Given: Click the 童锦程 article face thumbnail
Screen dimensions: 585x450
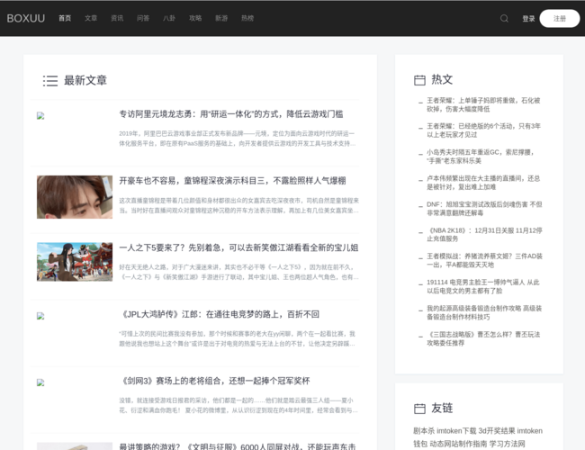Looking at the screenshot, I should (x=75, y=197).
